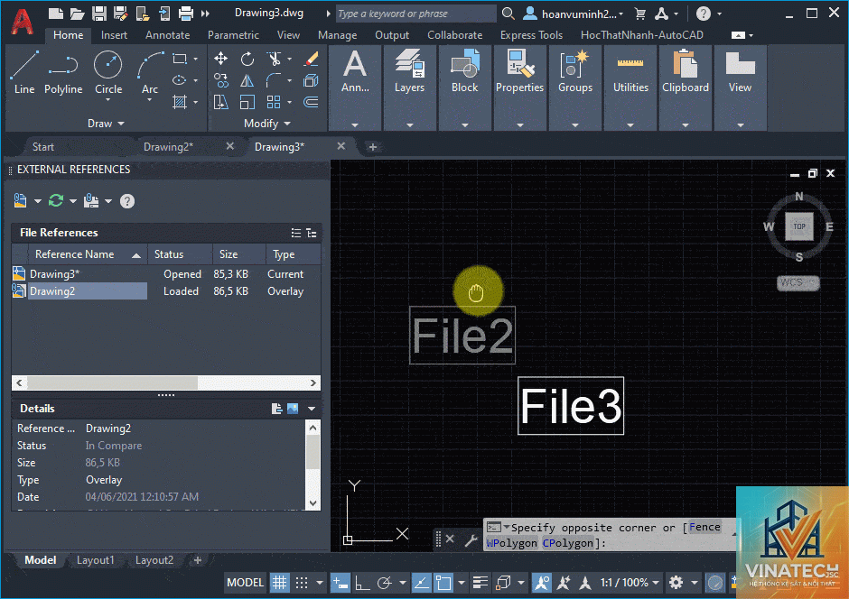This screenshot has width=849, height=599.
Task: Switch File References to tree view
Action: click(312, 233)
